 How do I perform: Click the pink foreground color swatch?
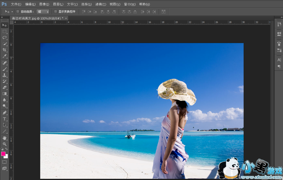click(x=3, y=154)
